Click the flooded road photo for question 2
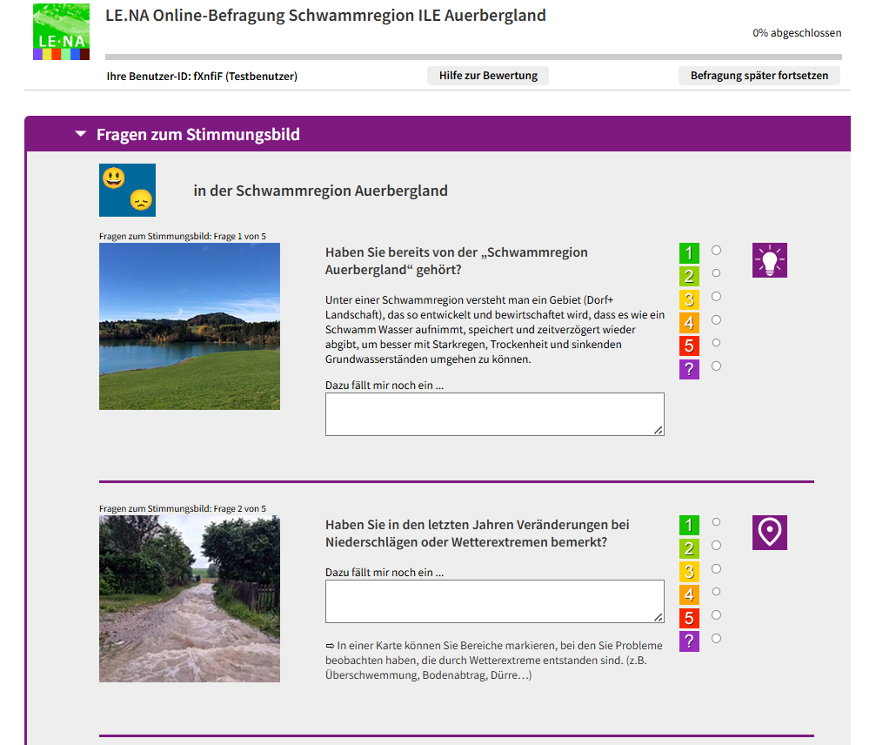The width and height of the screenshot is (876, 745). 189,598
